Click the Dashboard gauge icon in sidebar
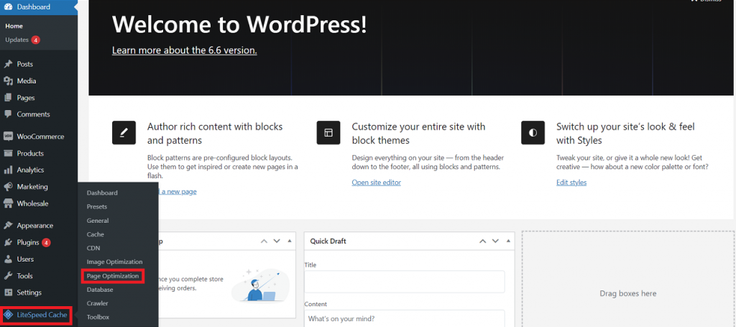 click(8, 6)
